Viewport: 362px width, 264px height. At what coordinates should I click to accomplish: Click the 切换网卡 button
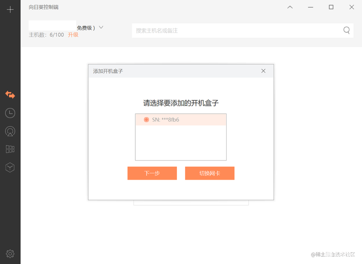(210, 173)
